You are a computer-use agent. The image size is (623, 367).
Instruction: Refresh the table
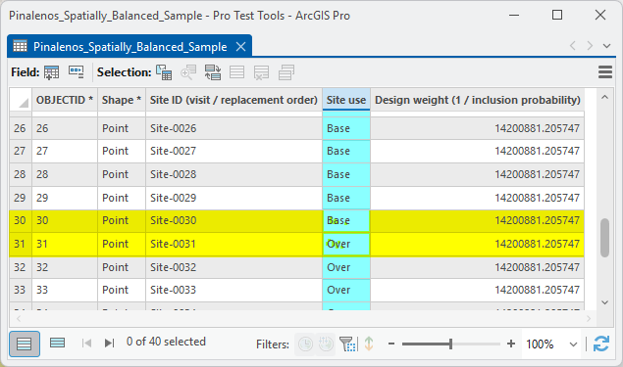[601, 344]
